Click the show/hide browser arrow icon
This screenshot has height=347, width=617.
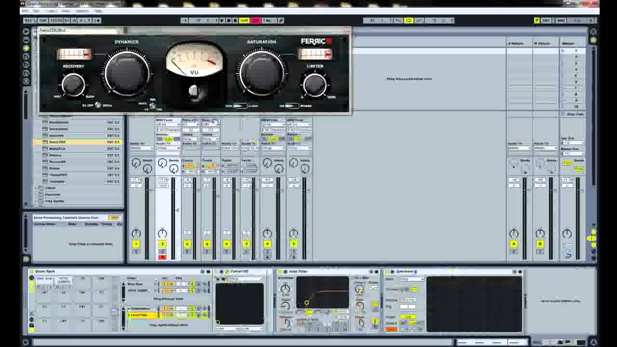(26, 31)
